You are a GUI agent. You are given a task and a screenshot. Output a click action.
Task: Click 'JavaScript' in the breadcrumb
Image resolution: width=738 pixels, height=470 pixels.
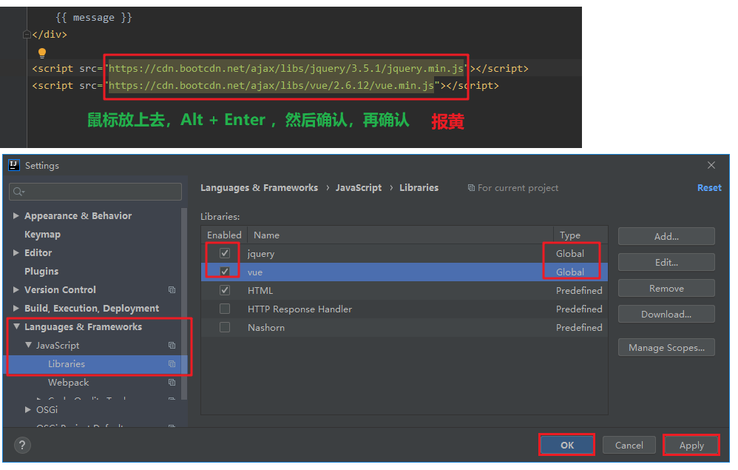tap(359, 188)
